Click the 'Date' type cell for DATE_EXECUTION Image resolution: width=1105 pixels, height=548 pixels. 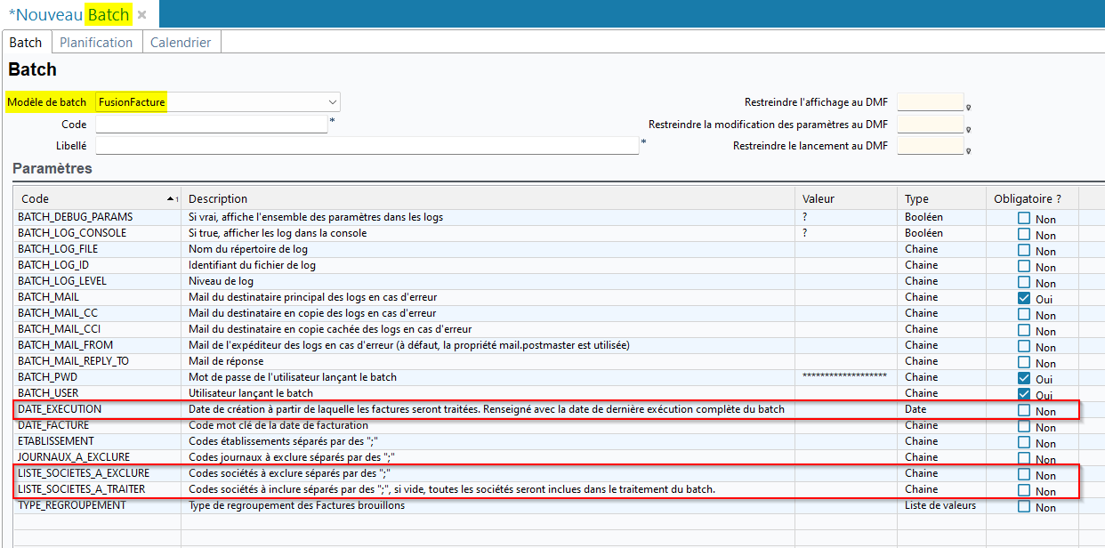(915, 409)
